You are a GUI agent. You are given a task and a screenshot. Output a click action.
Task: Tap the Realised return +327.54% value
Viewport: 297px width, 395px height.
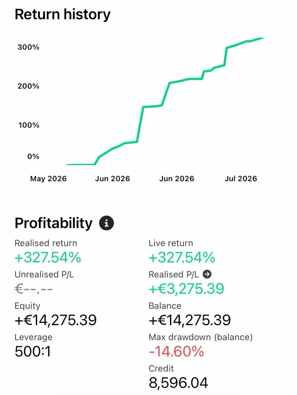pyautogui.click(x=48, y=257)
